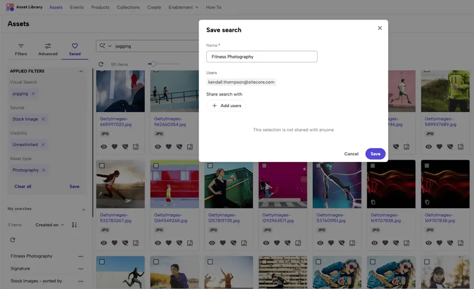The width and height of the screenshot is (474, 289).
Task: Favorite GettyImages-962660354.jpg with heart icon
Action: [169, 147]
